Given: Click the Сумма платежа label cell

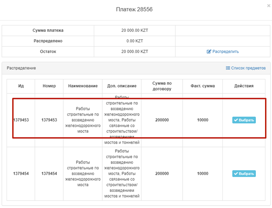Looking at the screenshot, I should (48, 31).
